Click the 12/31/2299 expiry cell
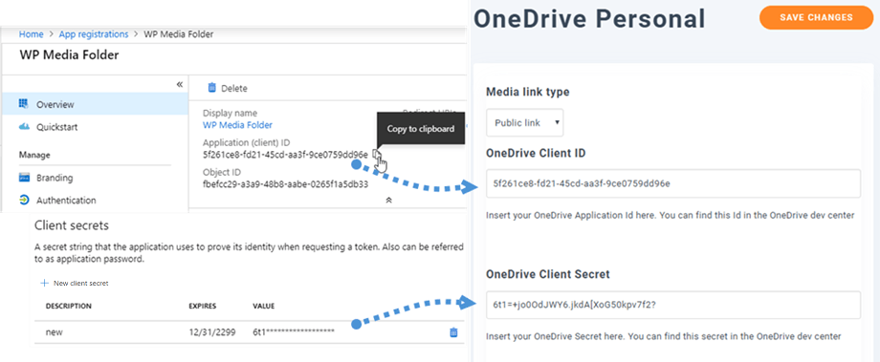 (x=212, y=332)
